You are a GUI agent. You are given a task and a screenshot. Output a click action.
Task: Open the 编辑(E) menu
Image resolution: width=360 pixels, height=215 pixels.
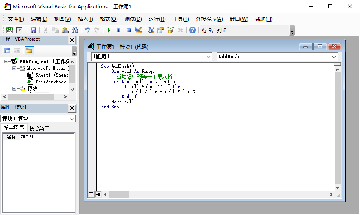pyautogui.click(x=39, y=19)
